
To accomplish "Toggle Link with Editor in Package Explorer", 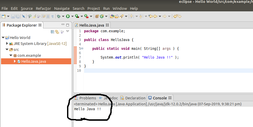I will tap(57, 32).
